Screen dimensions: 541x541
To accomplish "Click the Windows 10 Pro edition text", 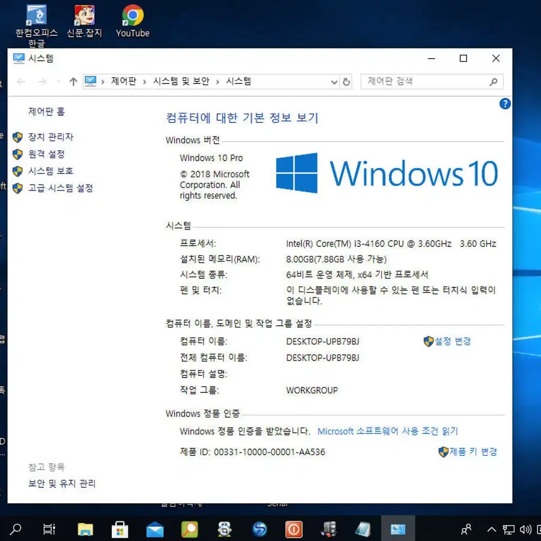I will (x=211, y=158).
